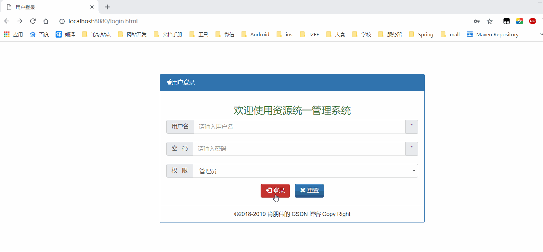543x252 pixels.
Task: Click the red 登录 button
Action: 275,190
